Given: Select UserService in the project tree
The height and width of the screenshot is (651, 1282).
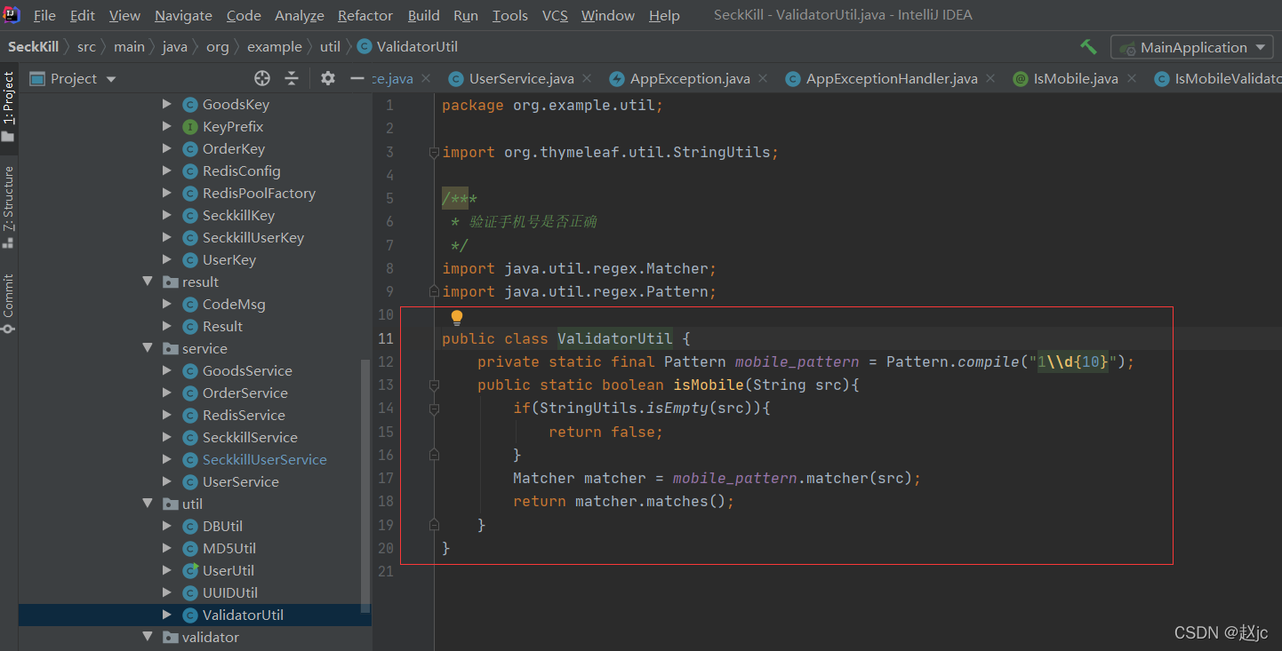Looking at the screenshot, I should pos(241,481).
